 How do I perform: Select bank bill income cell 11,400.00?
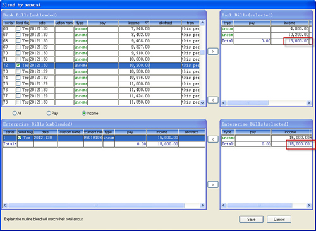135,90
